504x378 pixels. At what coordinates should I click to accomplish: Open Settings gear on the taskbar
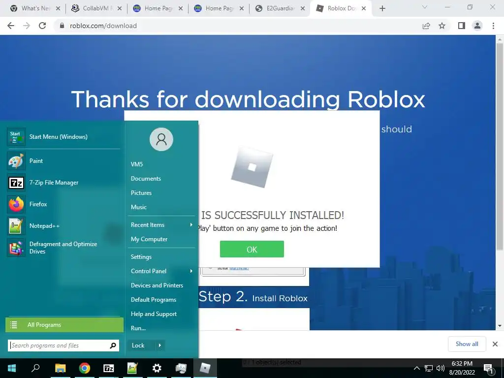tap(157, 368)
